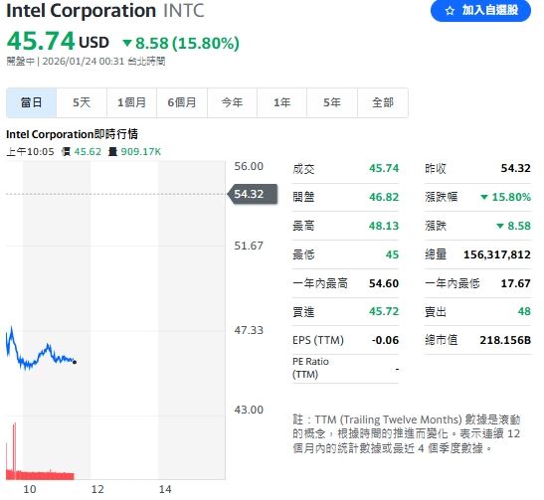Viewport: 544px width, 500px height.
Task: Click the 上午10:05 time label
Action: (x=30, y=151)
